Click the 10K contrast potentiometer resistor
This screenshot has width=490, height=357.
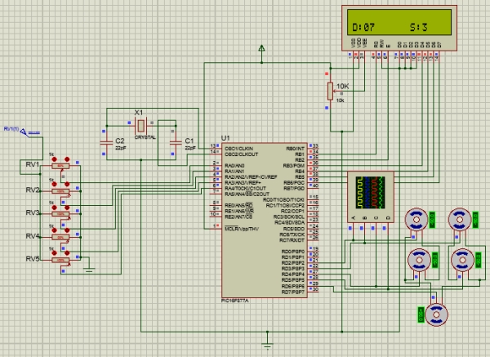[330, 91]
